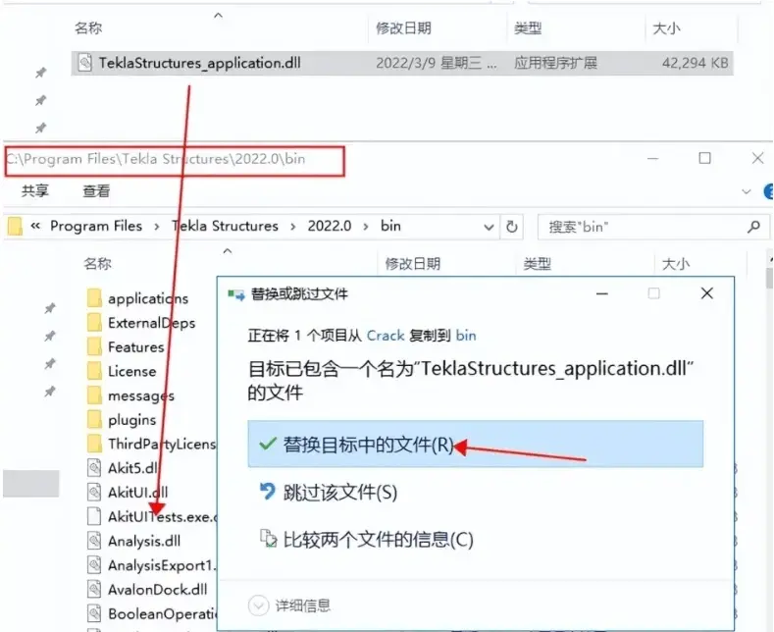Expand the ribbon with the chevron
Image resolution: width=774 pixels, height=632 pixels.
[x=747, y=191]
